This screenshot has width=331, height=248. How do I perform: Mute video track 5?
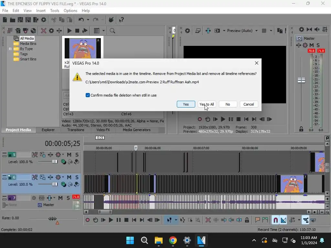coord(69,155)
